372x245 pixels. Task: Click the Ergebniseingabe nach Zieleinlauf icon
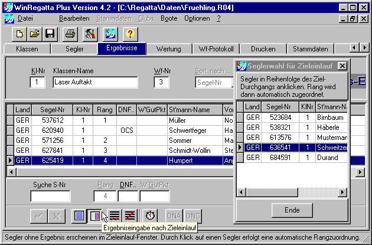[96, 216]
